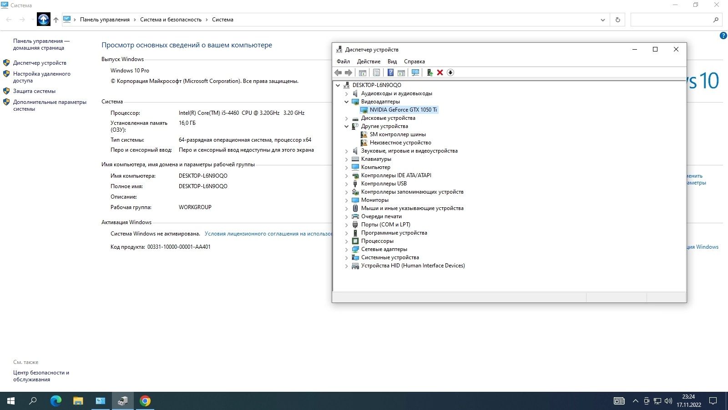Click product code 00331-10000-00001-AA401 text
This screenshot has width=728, height=410.
[179, 247]
